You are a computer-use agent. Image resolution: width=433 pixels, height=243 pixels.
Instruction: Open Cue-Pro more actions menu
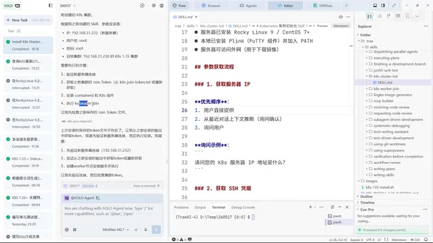(x=425, y=210)
